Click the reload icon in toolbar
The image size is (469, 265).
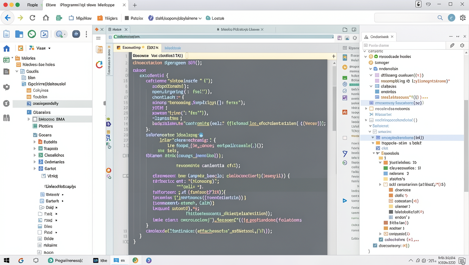pyautogui.click(x=33, y=18)
